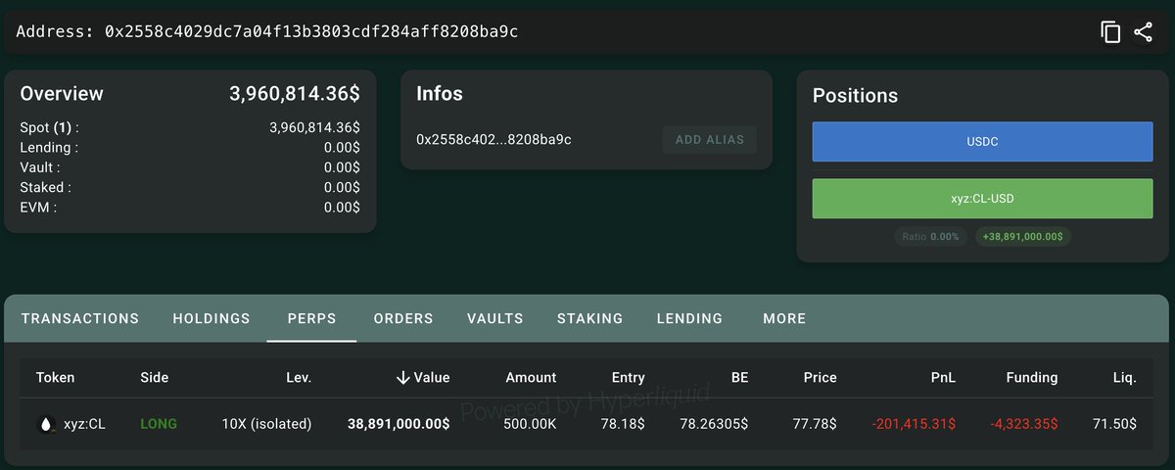Screen dimensions: 1175x470
Task: Copy the wallet address with the copy icon
Action: click(x=1110, y=32)
